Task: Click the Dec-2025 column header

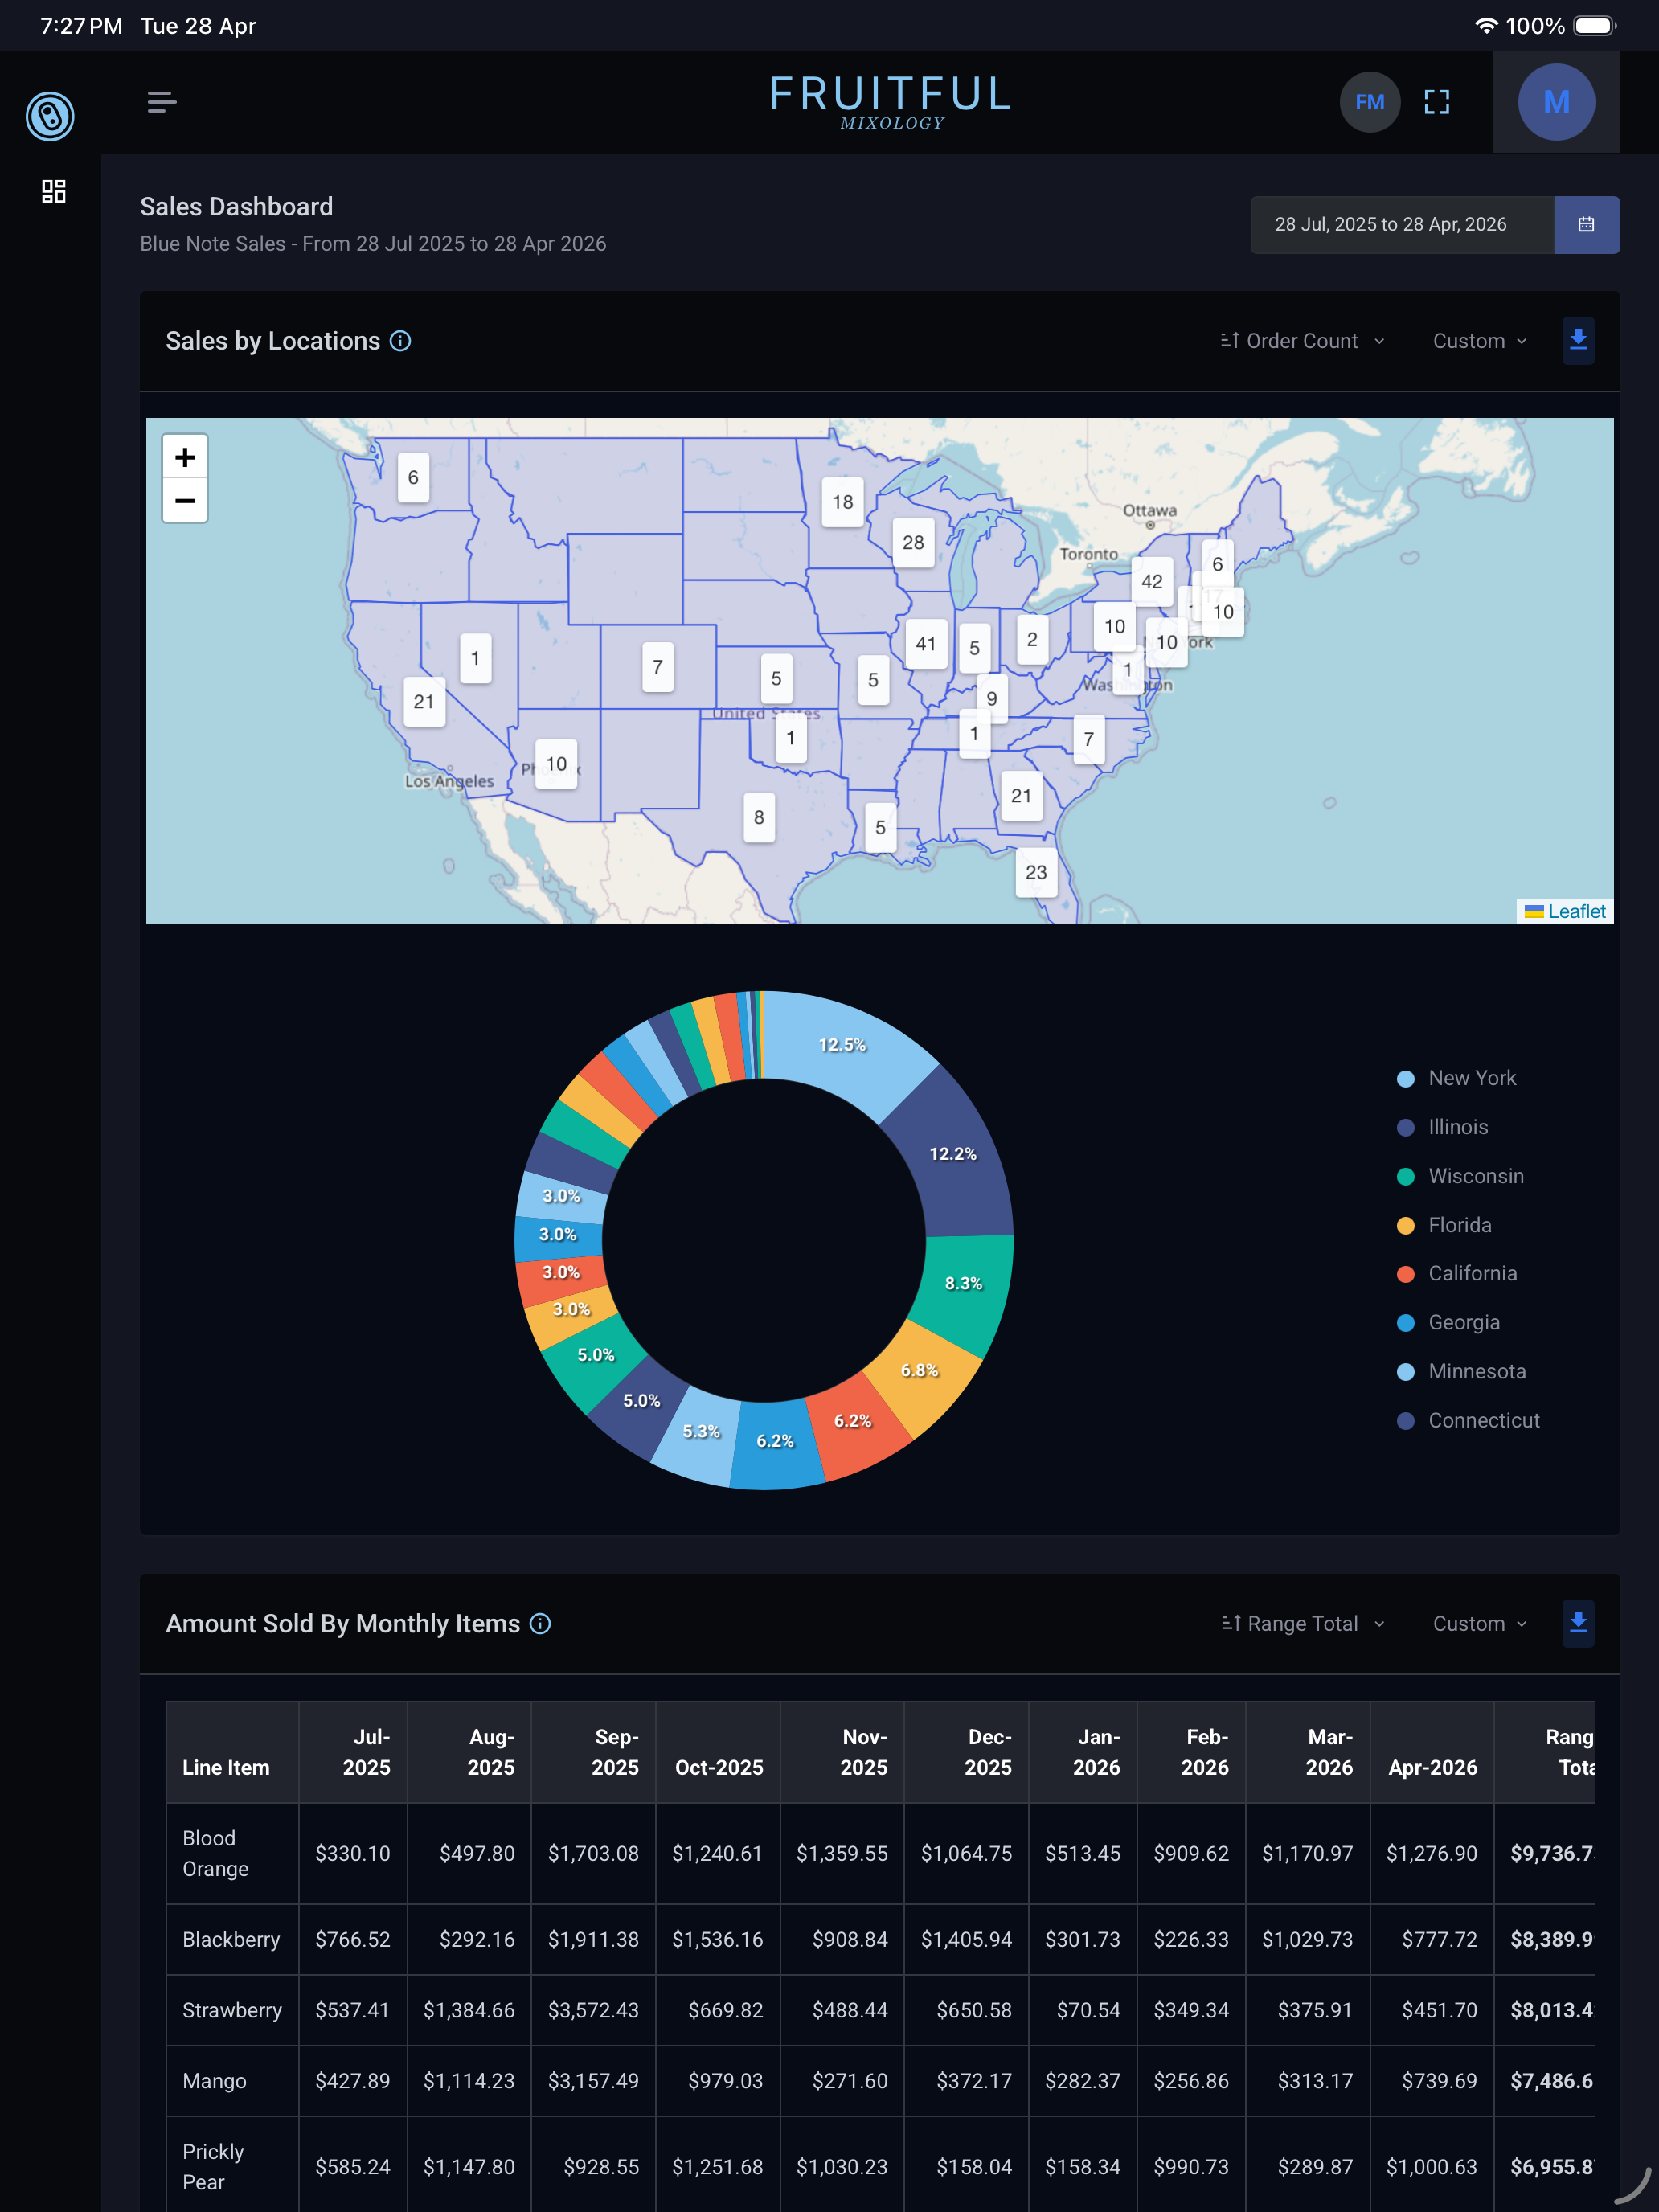Action: [x=966, y=1753]
